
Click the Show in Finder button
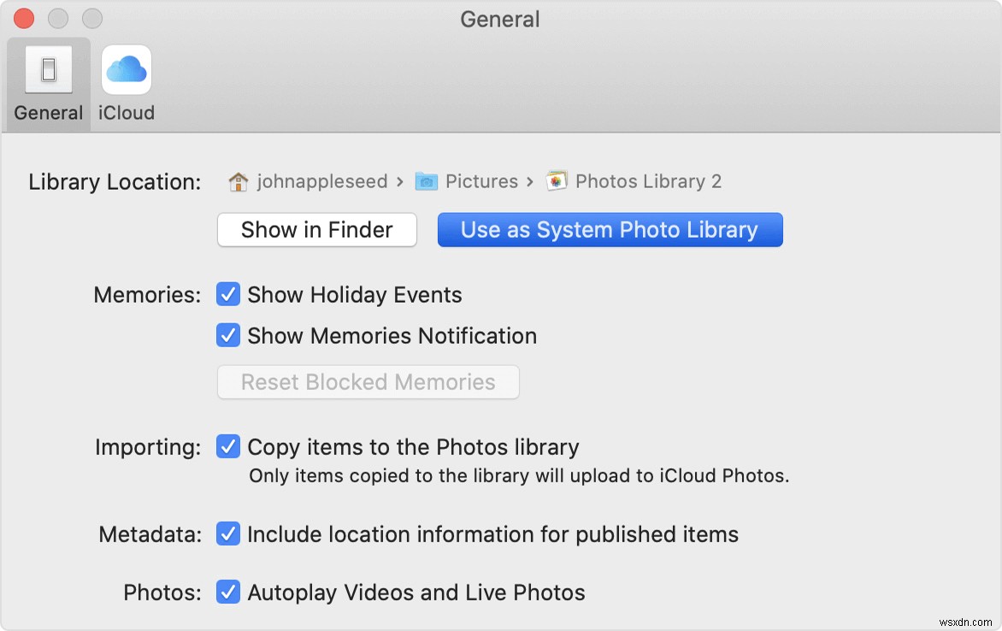[x=316, y=229]
